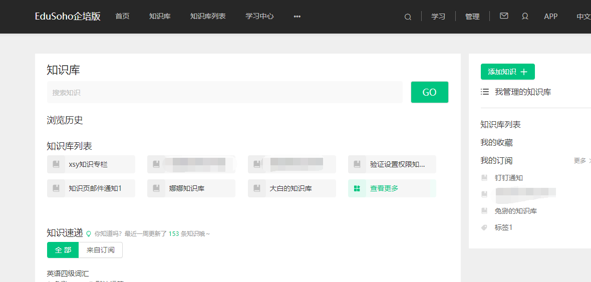Go to 学习中心 in the navbar

point(259,17)
